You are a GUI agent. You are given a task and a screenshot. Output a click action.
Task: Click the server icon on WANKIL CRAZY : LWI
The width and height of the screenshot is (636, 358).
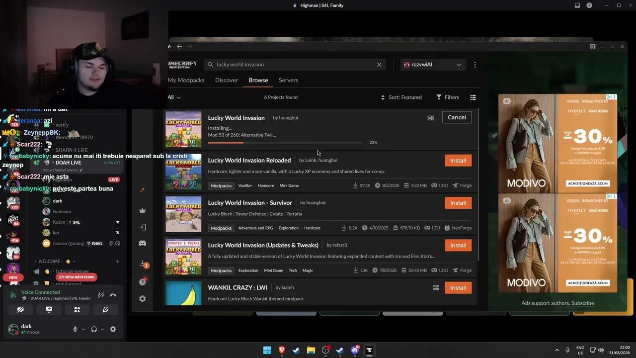coord(436,288)
